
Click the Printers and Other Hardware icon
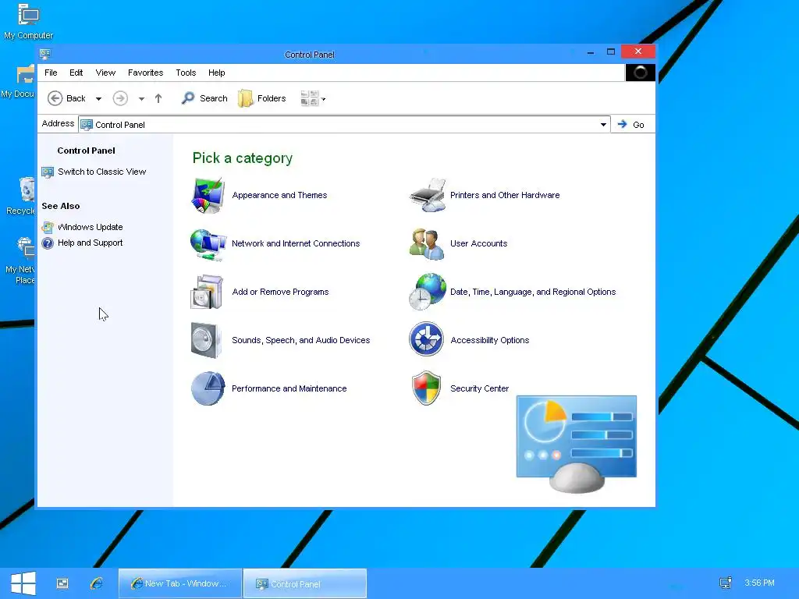(428, 195)
